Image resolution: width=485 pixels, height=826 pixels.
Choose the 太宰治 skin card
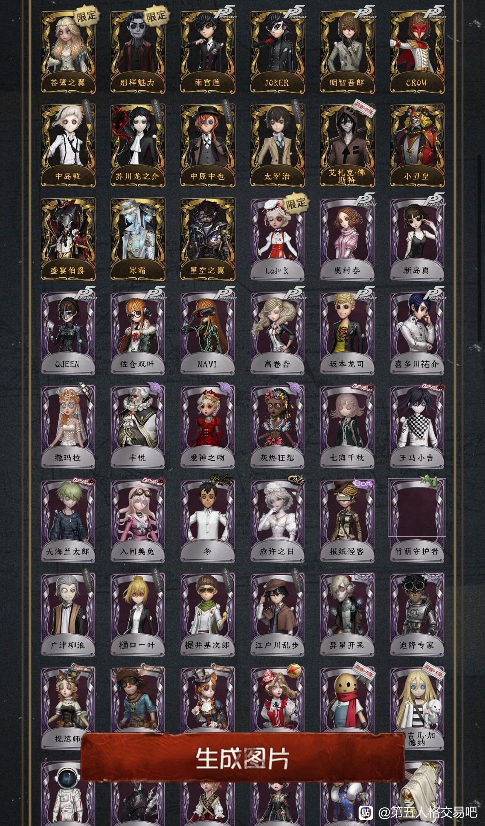point(277,145)
